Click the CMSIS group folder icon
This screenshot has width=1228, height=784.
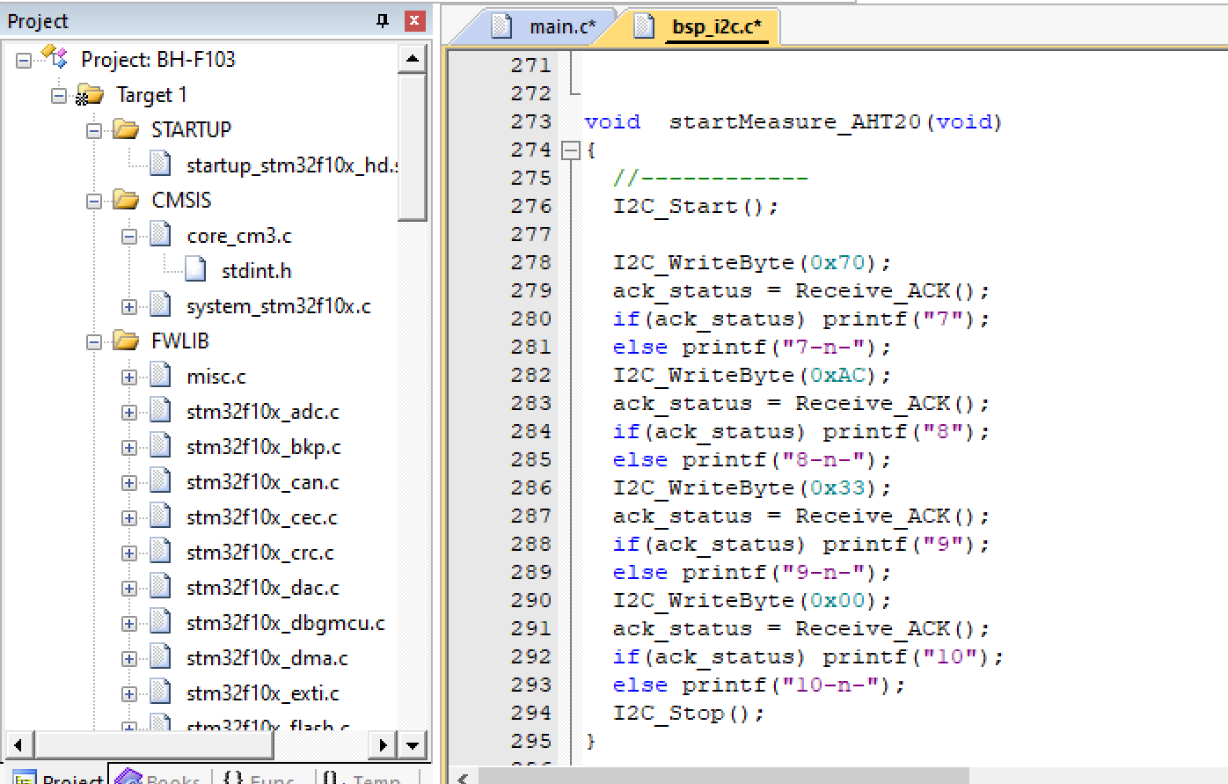126,200
